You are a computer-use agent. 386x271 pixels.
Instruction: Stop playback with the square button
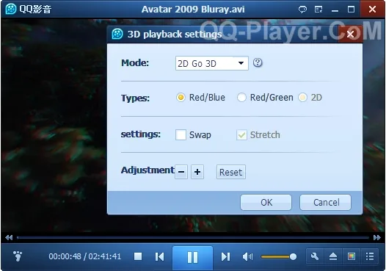tap(138, 256)
